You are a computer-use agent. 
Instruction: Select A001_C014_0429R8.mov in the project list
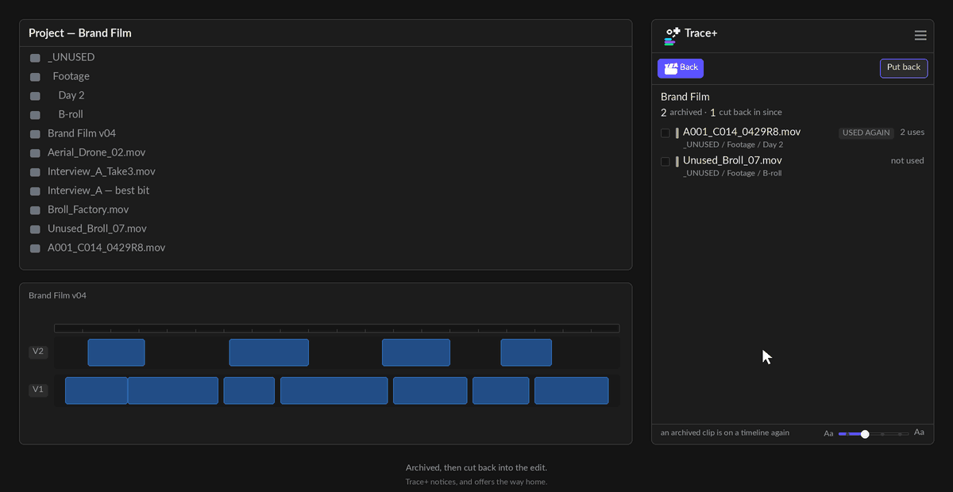tap(106, 248)
